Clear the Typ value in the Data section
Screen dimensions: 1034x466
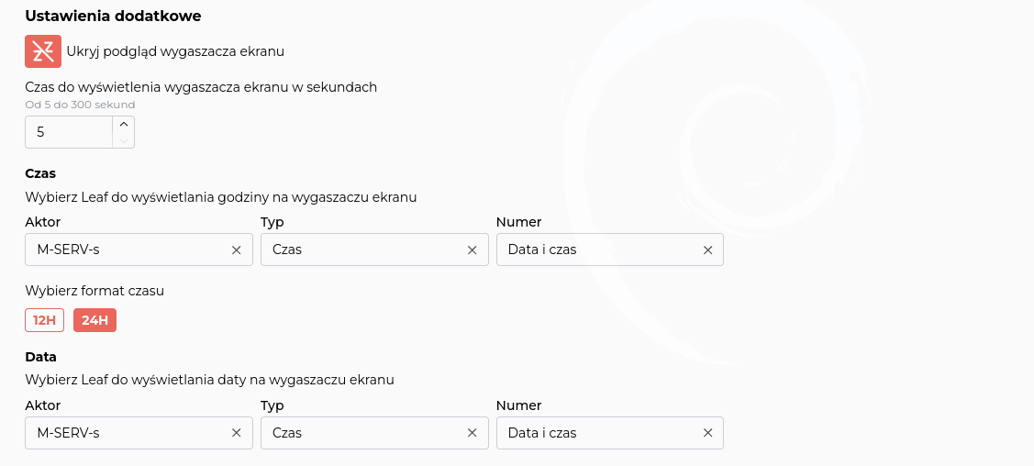pos(473,433)
